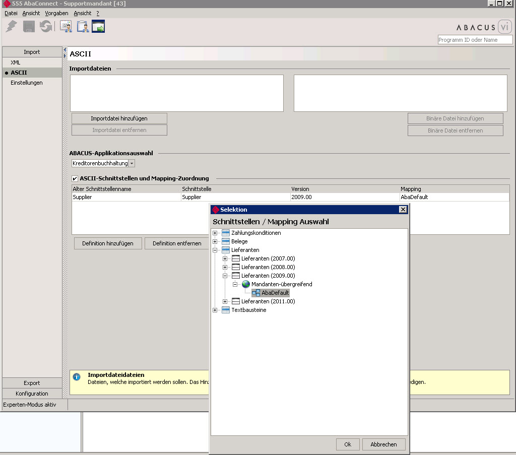Open the first Ansicht menu after Datei
The height and width of the screenshot is (455, 516).
coord(31,13)
